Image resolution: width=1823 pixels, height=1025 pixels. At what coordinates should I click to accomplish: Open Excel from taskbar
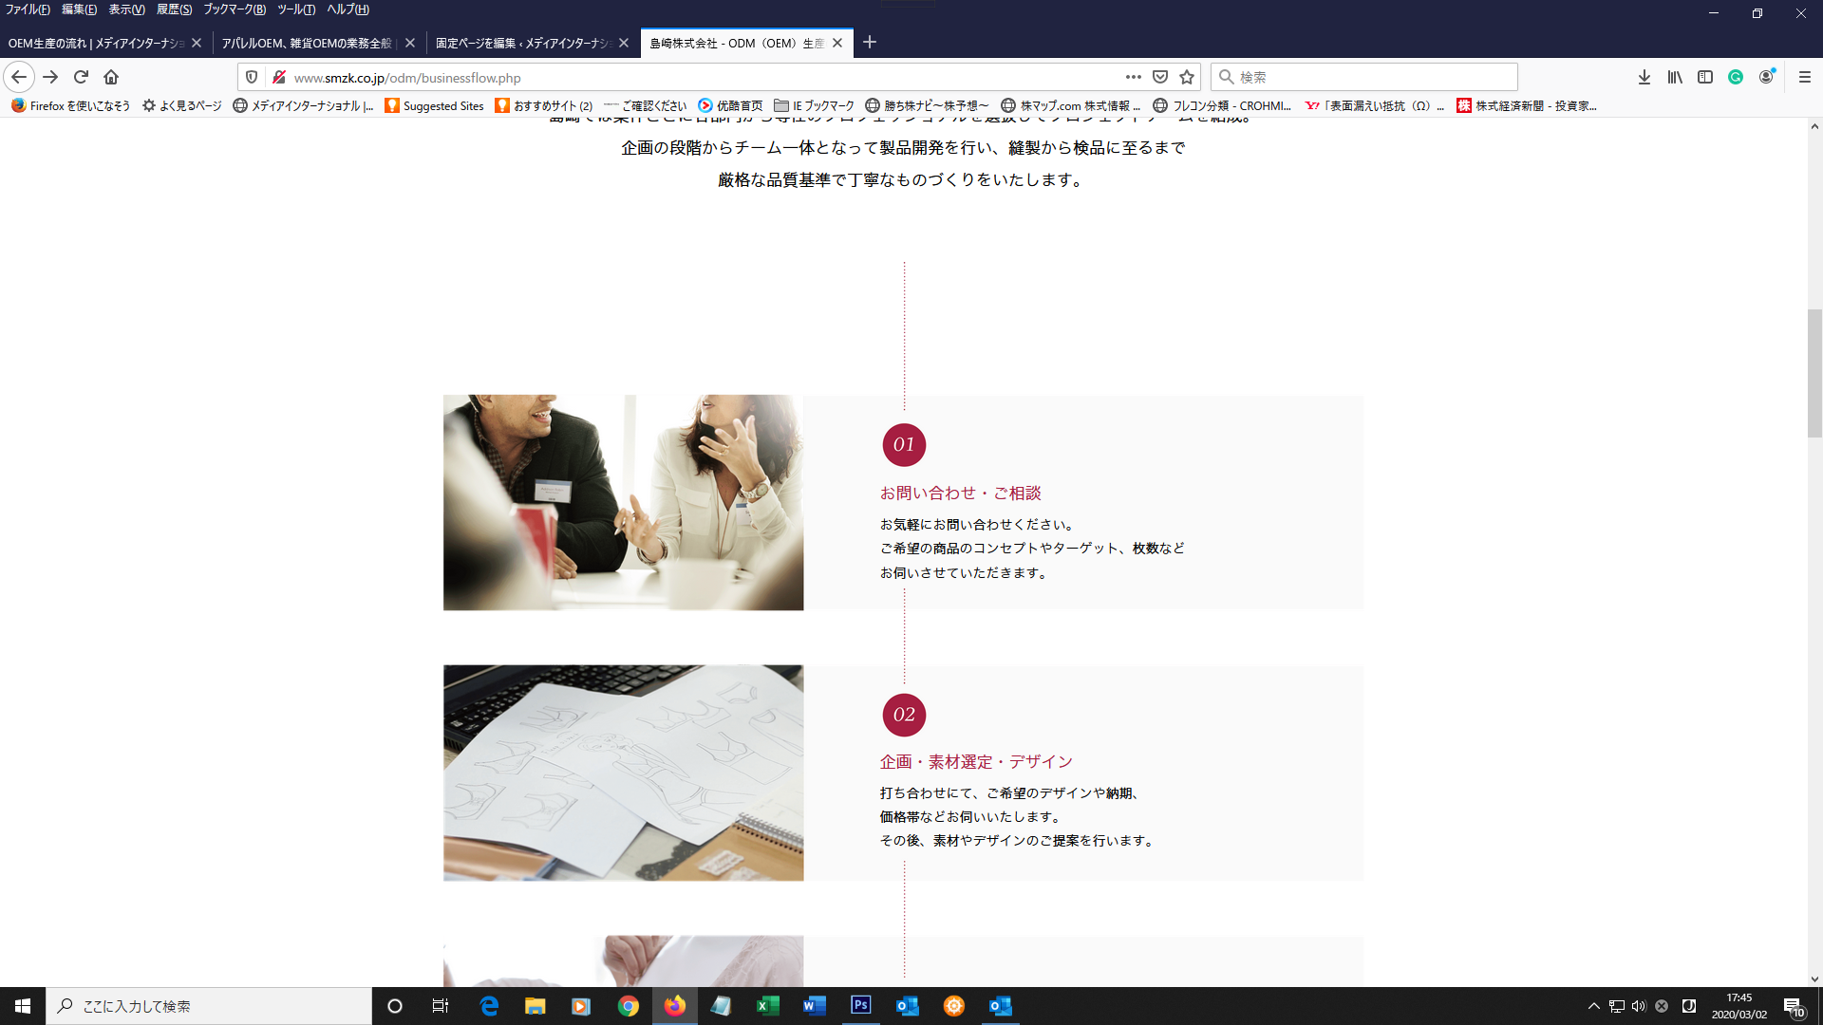pos(768,1006)
